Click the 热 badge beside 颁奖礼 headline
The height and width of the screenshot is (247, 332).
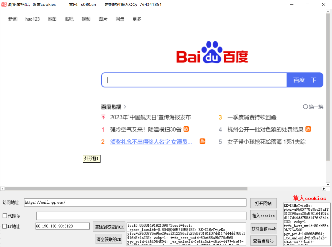pos(202,141)
